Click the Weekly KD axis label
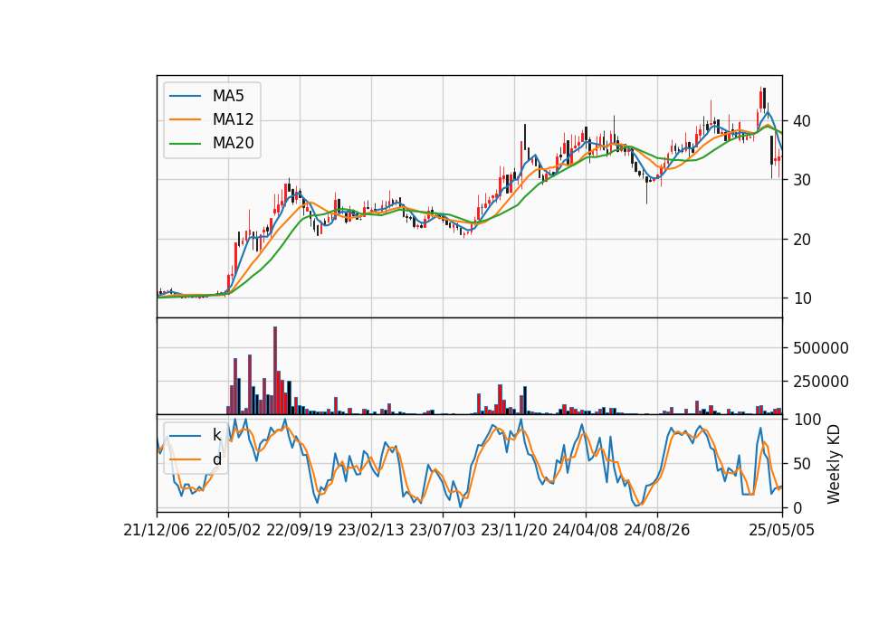Viewport: 869px width, 624px height. (834, 464)
